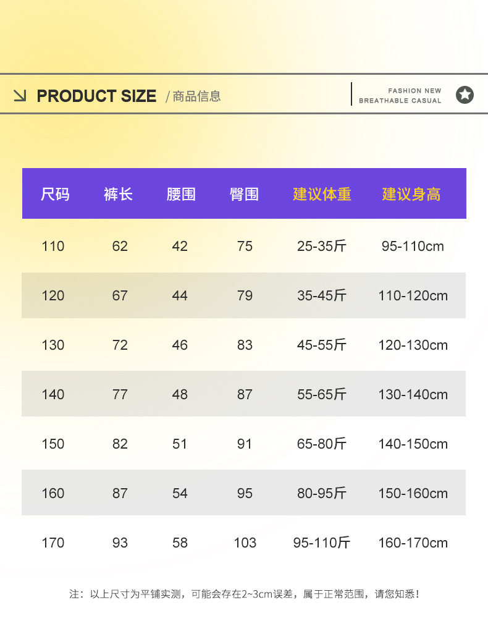
Task: Select the 裤长 column header
Action: [x=118, y=194]
